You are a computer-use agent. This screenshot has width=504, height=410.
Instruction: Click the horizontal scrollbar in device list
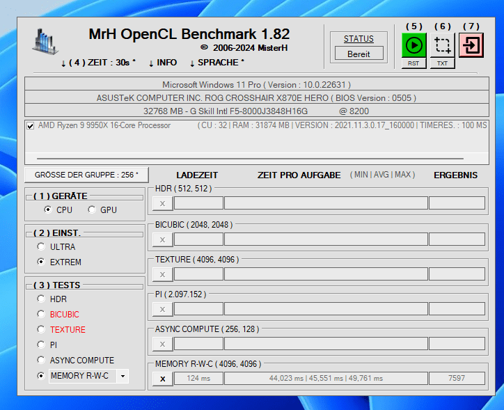click(250, 159)
